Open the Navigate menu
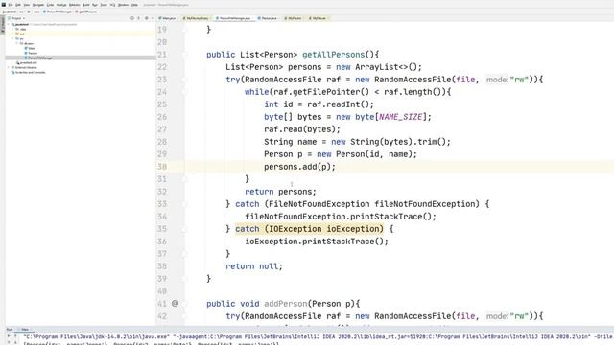This screenshot has height=345, width=614. pos(38,5)
